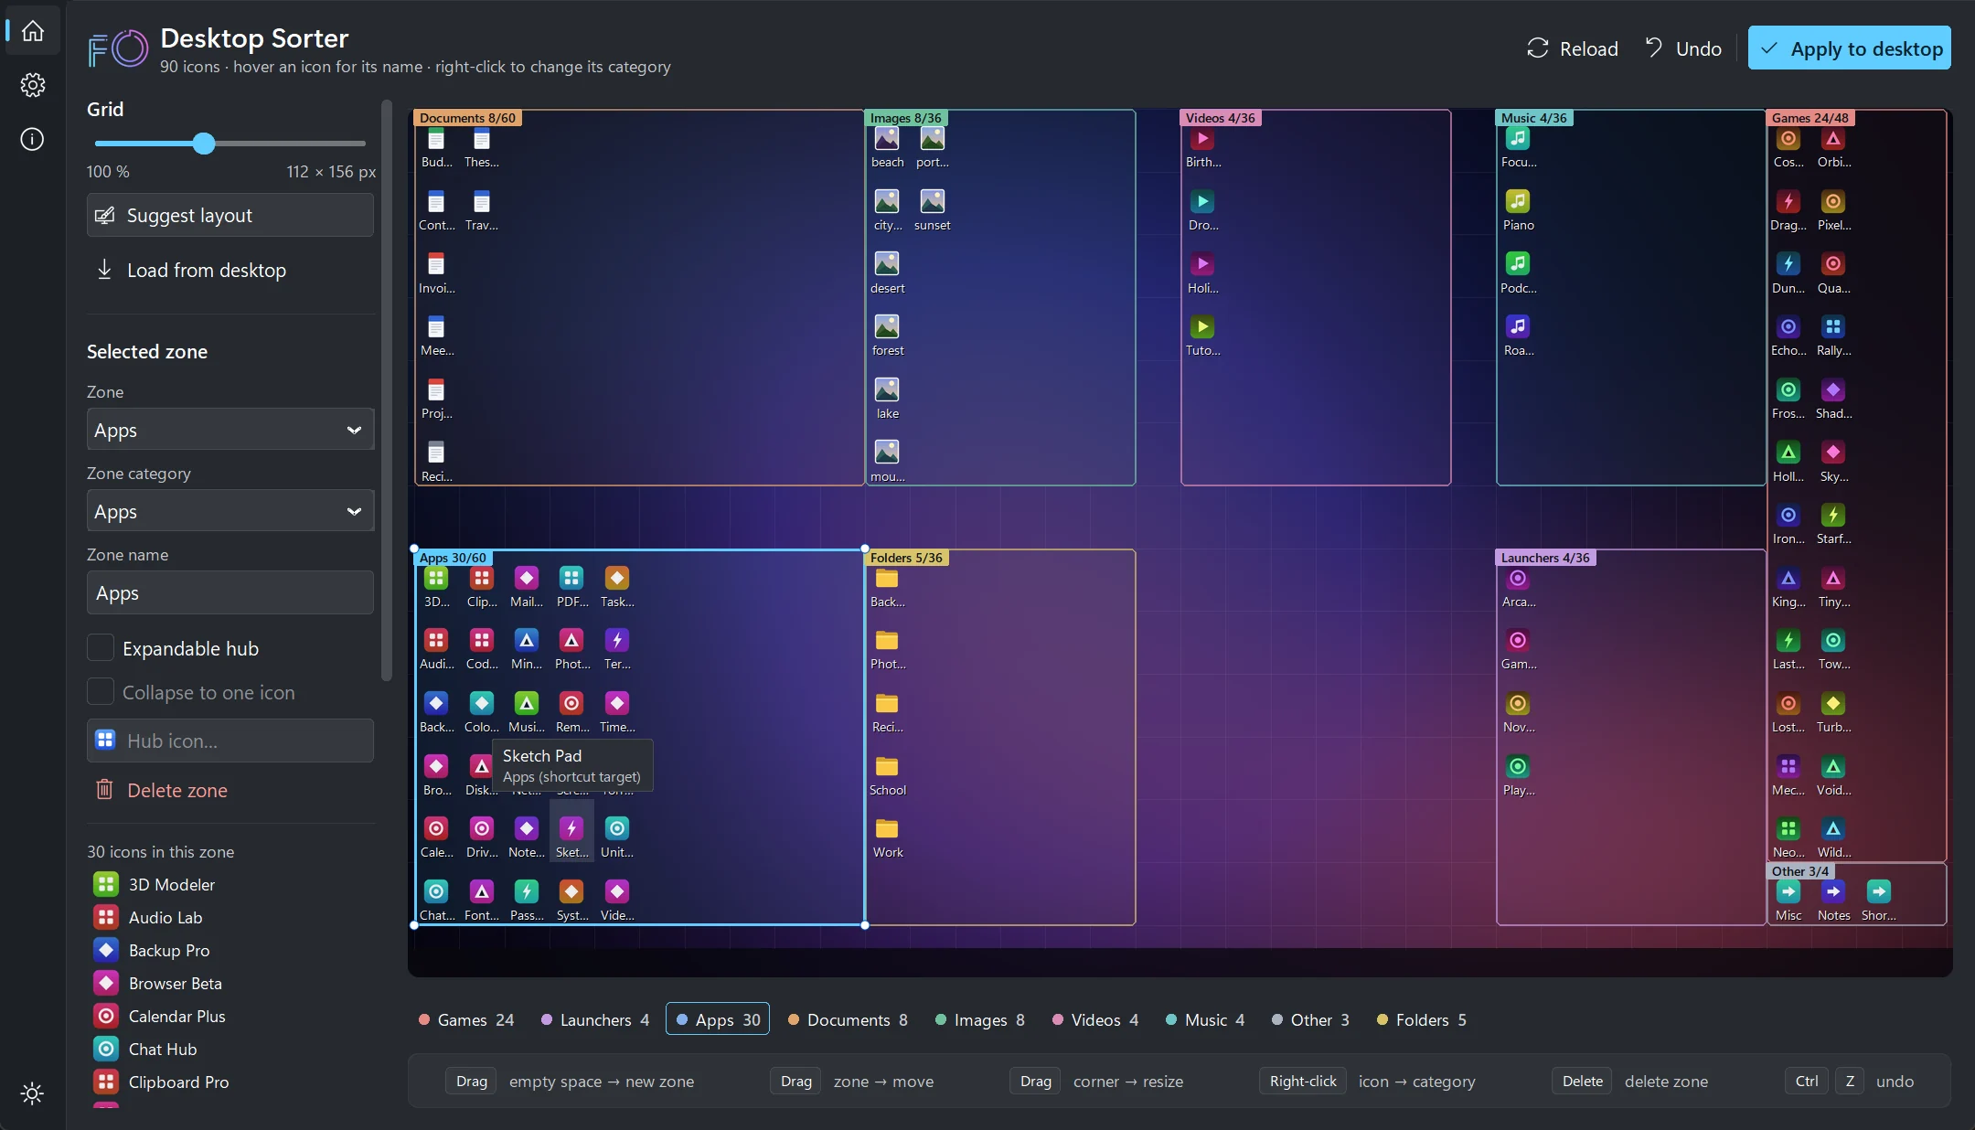Image resolution: width=1975 pixels, height=1130 pixels.
Task: Select the desert image icon
Action: [887, 274]
